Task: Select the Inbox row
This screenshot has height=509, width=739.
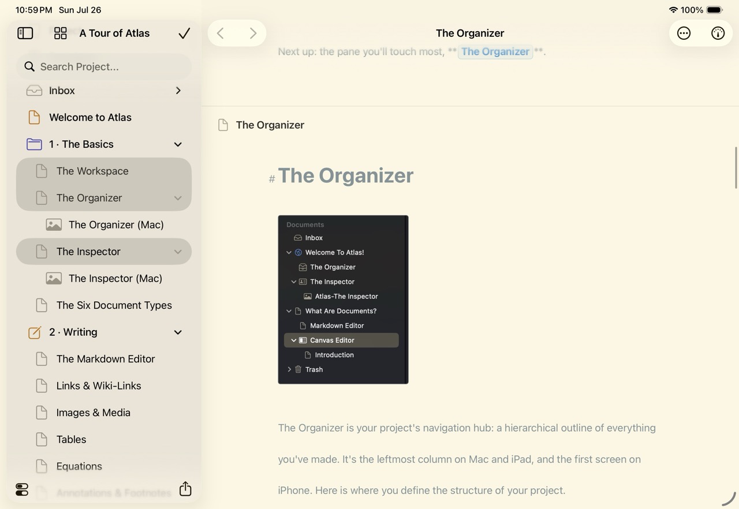Action: pyautogui.click(x=104, y=91)
